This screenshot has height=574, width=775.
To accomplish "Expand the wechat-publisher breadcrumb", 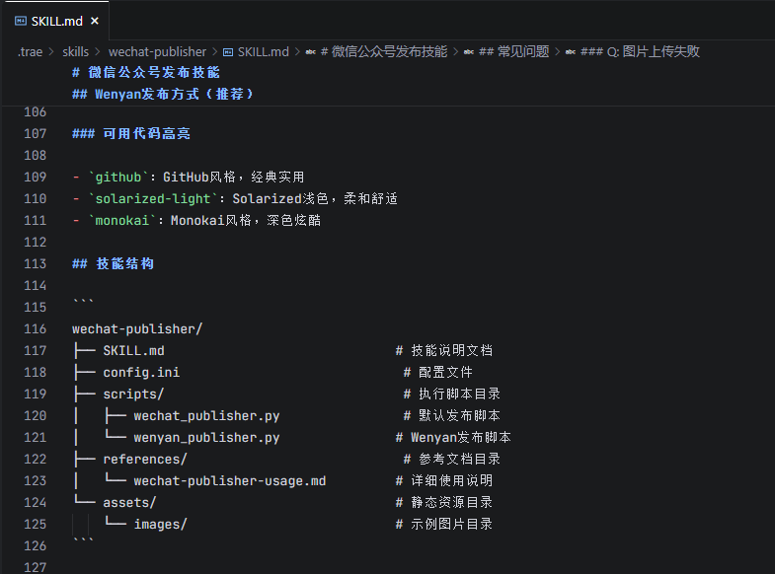I will 157,51.
